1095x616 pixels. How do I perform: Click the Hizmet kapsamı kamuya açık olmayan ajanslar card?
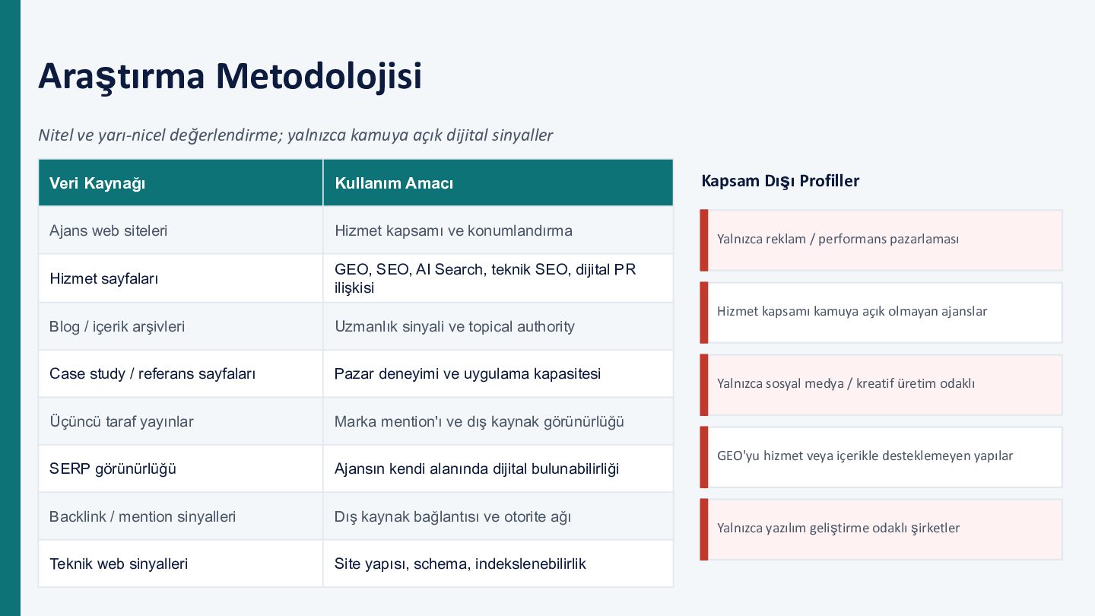point(881,313)
